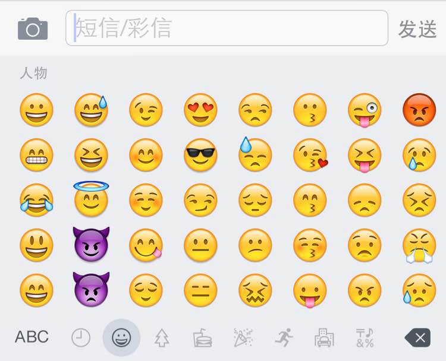Insert the heart-eyes emoji
Screen dimensions: 446x361
coord(200,110)
